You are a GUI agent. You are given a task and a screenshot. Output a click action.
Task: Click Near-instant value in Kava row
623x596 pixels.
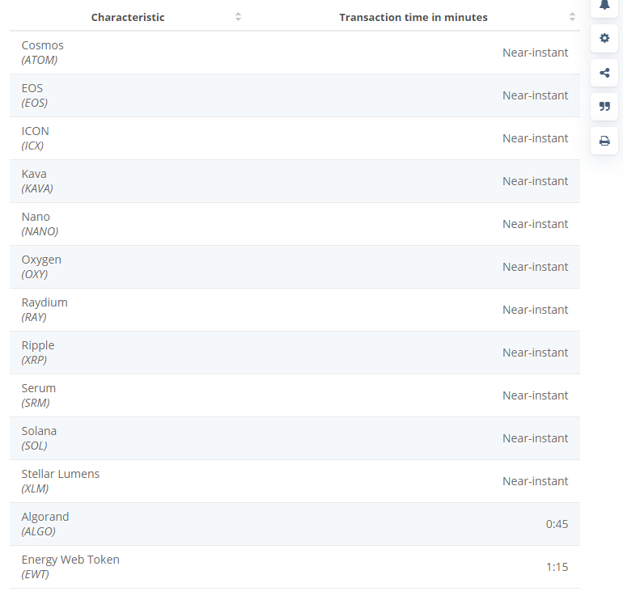click(535, 181)
